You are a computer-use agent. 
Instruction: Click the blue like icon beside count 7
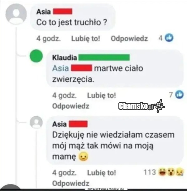coord(179,94)
